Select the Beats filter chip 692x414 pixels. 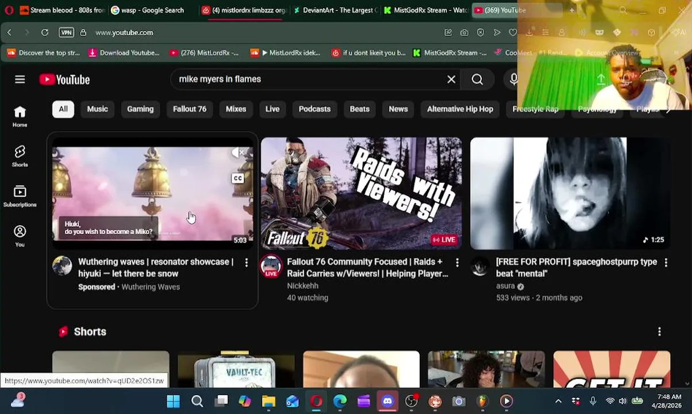pyautogui.click(x=360, y=109)
